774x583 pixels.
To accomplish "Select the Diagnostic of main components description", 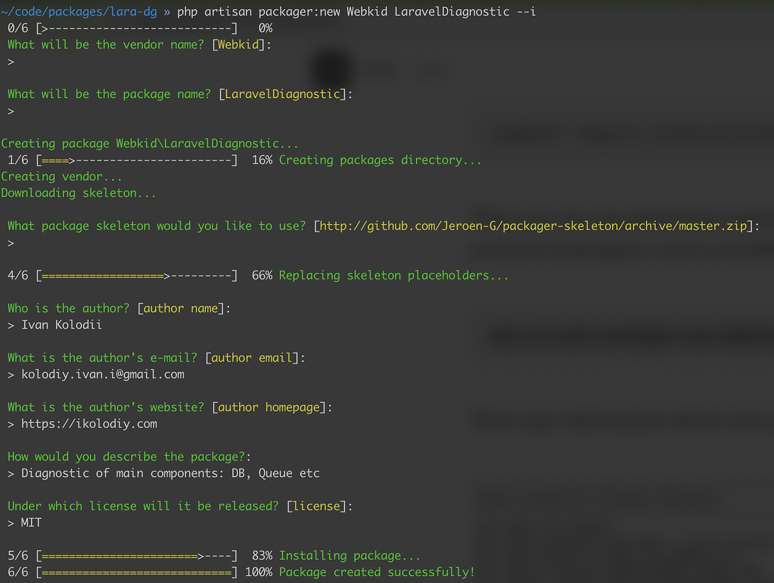I will pos(166,473).
